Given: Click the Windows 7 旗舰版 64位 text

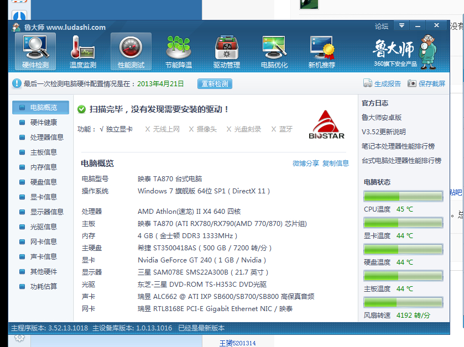Looking at the screenshot, I should 204,191.
